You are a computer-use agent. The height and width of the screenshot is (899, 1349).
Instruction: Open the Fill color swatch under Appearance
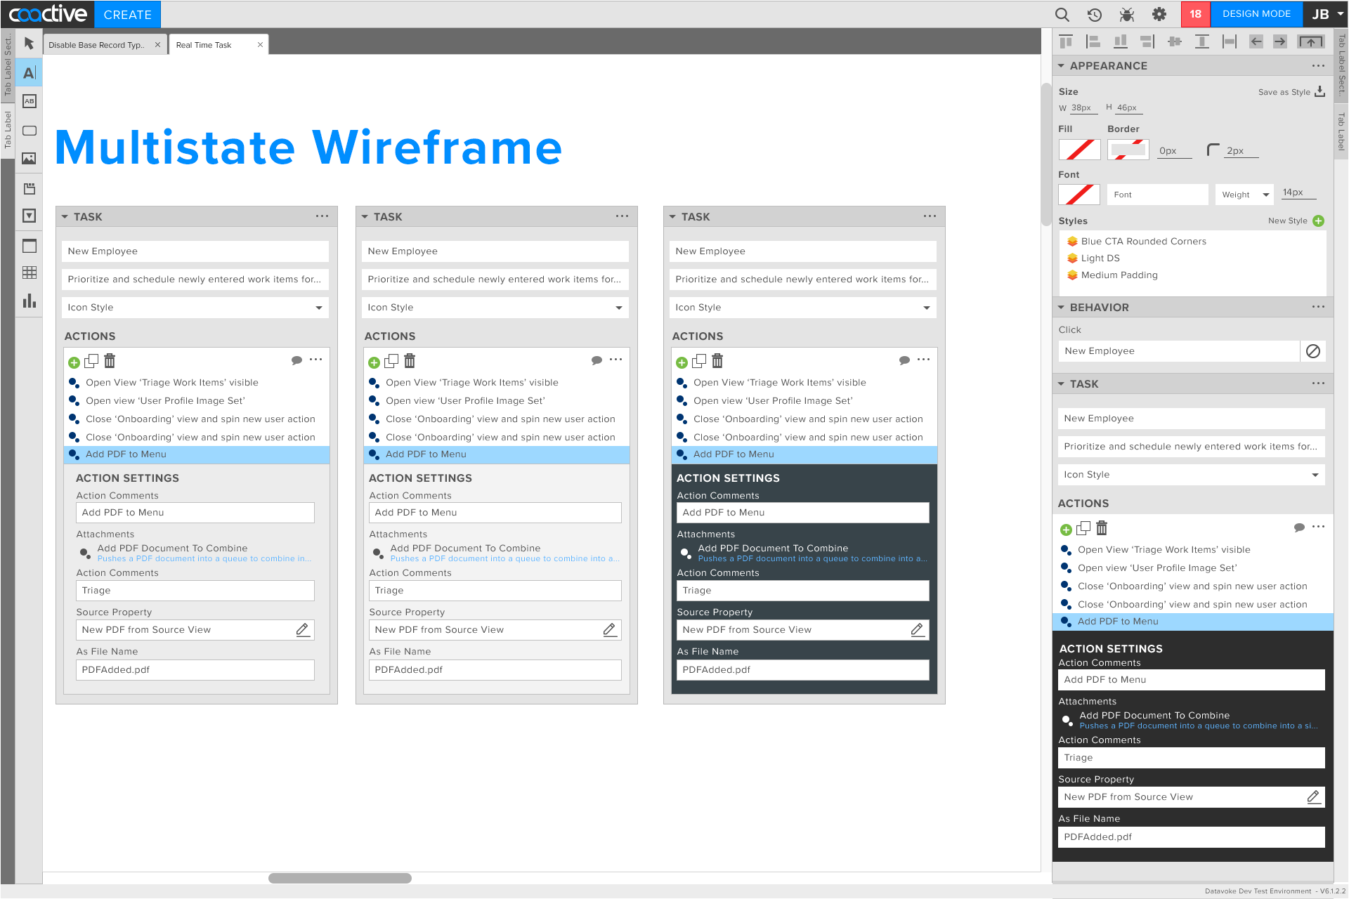[x=1078, y=149]
